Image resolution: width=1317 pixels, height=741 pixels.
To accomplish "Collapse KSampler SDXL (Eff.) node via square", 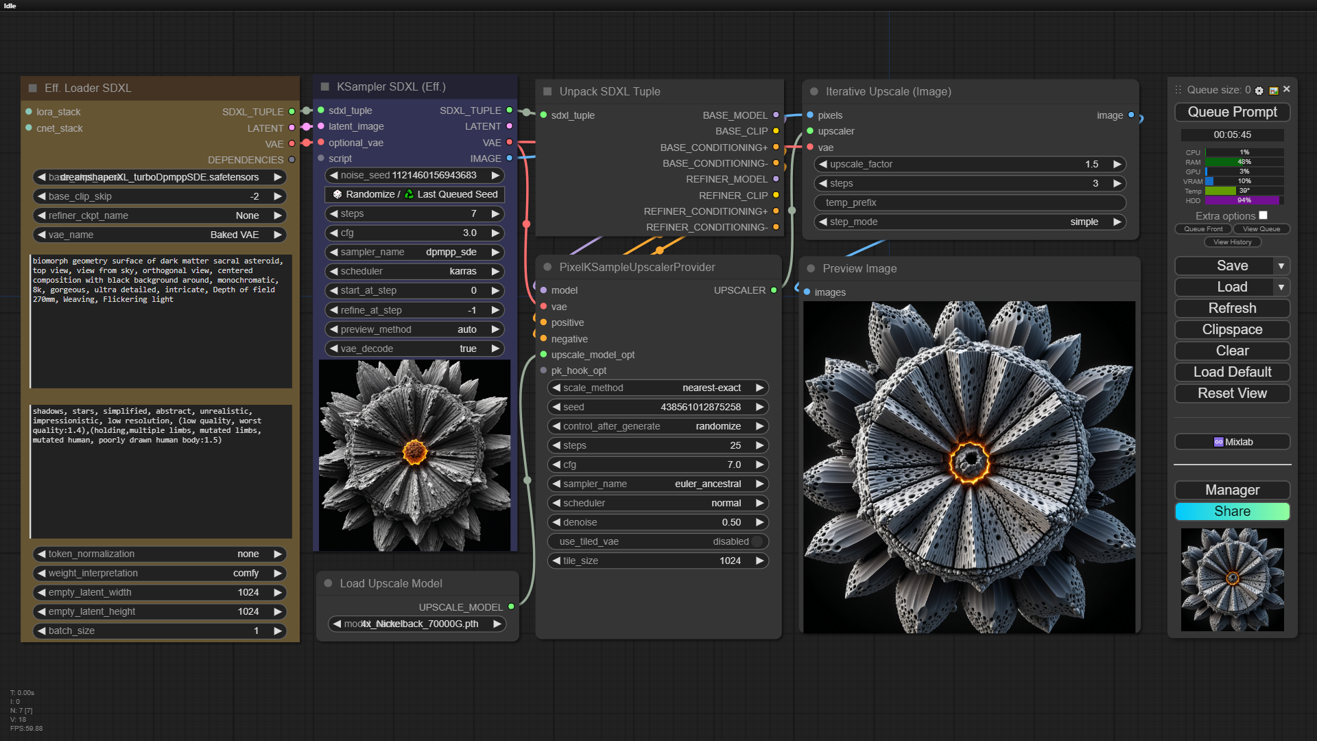I will (325, 86).
